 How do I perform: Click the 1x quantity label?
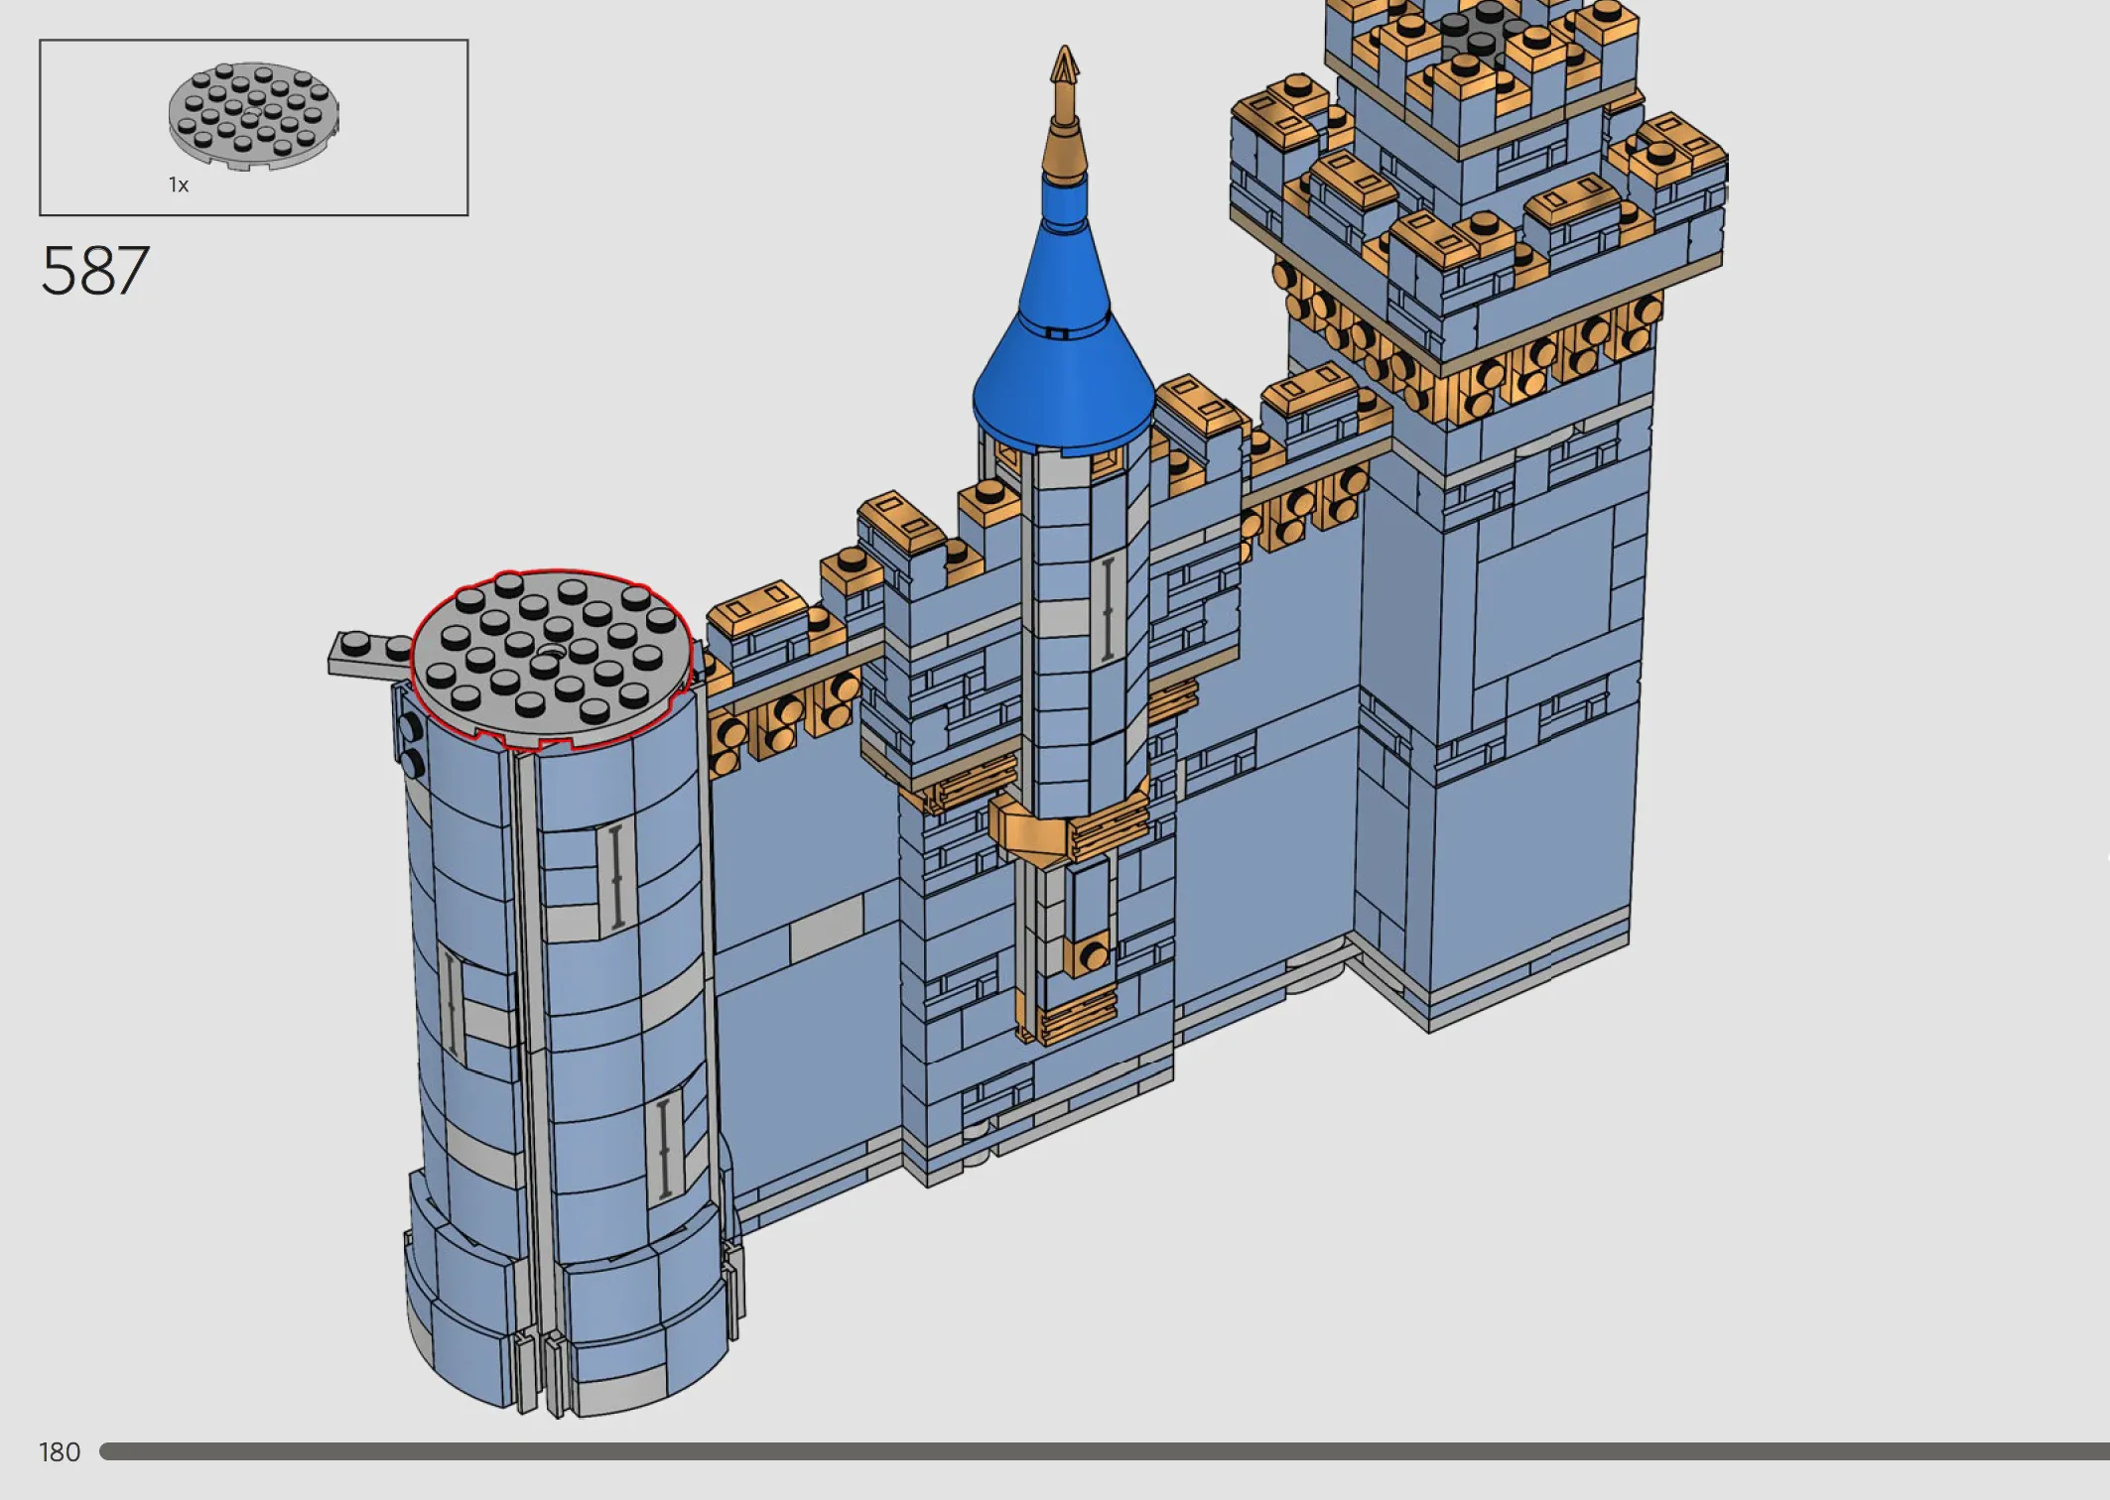[x=179, y=186]
